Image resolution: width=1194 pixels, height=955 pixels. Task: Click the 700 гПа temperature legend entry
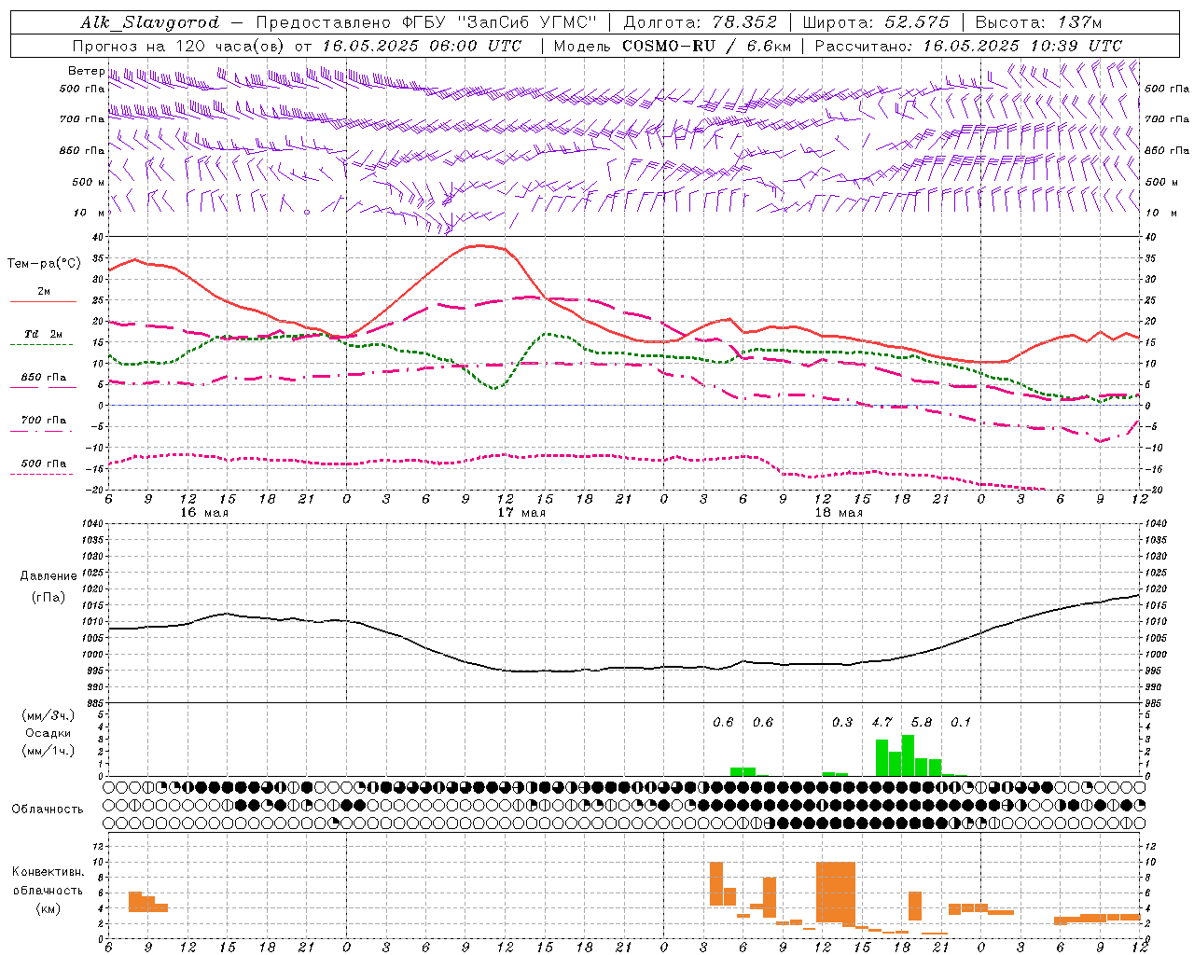44,420
